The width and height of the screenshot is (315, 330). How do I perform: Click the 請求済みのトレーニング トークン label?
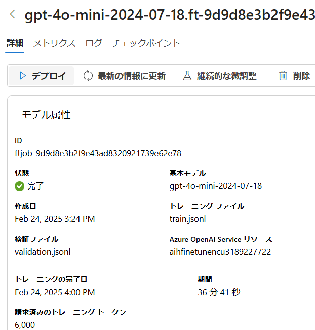pyautogui.click(x=70, y=312)
